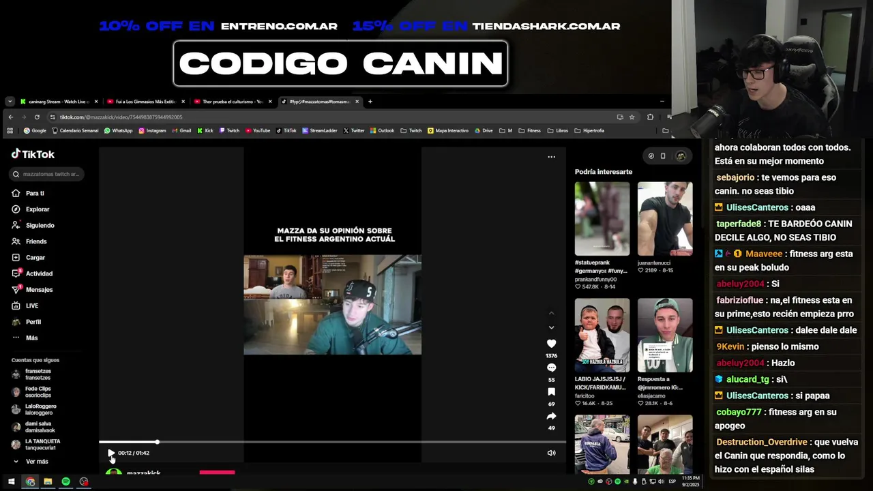Open Spotify from taskbar
Viewport: 873px width, 491px height.
[65, 482]
